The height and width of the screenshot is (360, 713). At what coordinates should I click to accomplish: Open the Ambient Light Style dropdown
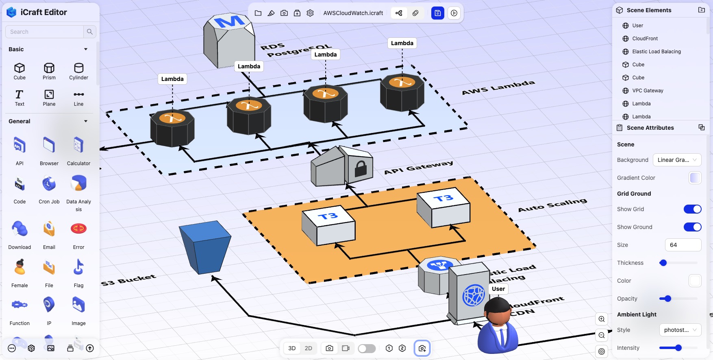680,330
